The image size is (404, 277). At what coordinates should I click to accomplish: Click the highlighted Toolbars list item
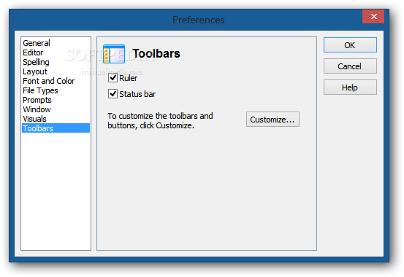56,128
